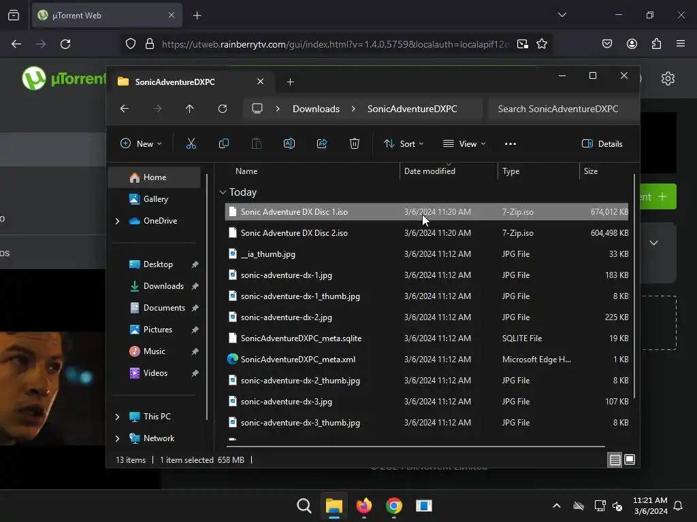697x522 pixels.
Task: Switch to details list view icon in status bar
Action: [615, 460]
